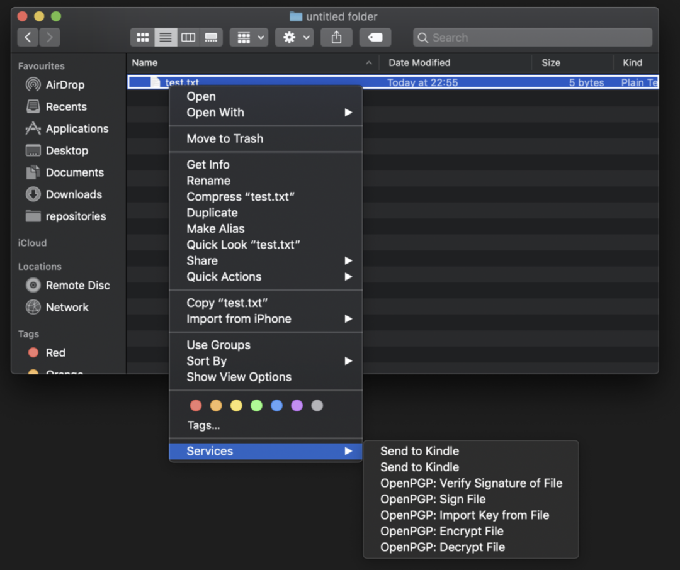Expand the Share submenu
The width and height of the screenshot is (680, 570).
266,260
